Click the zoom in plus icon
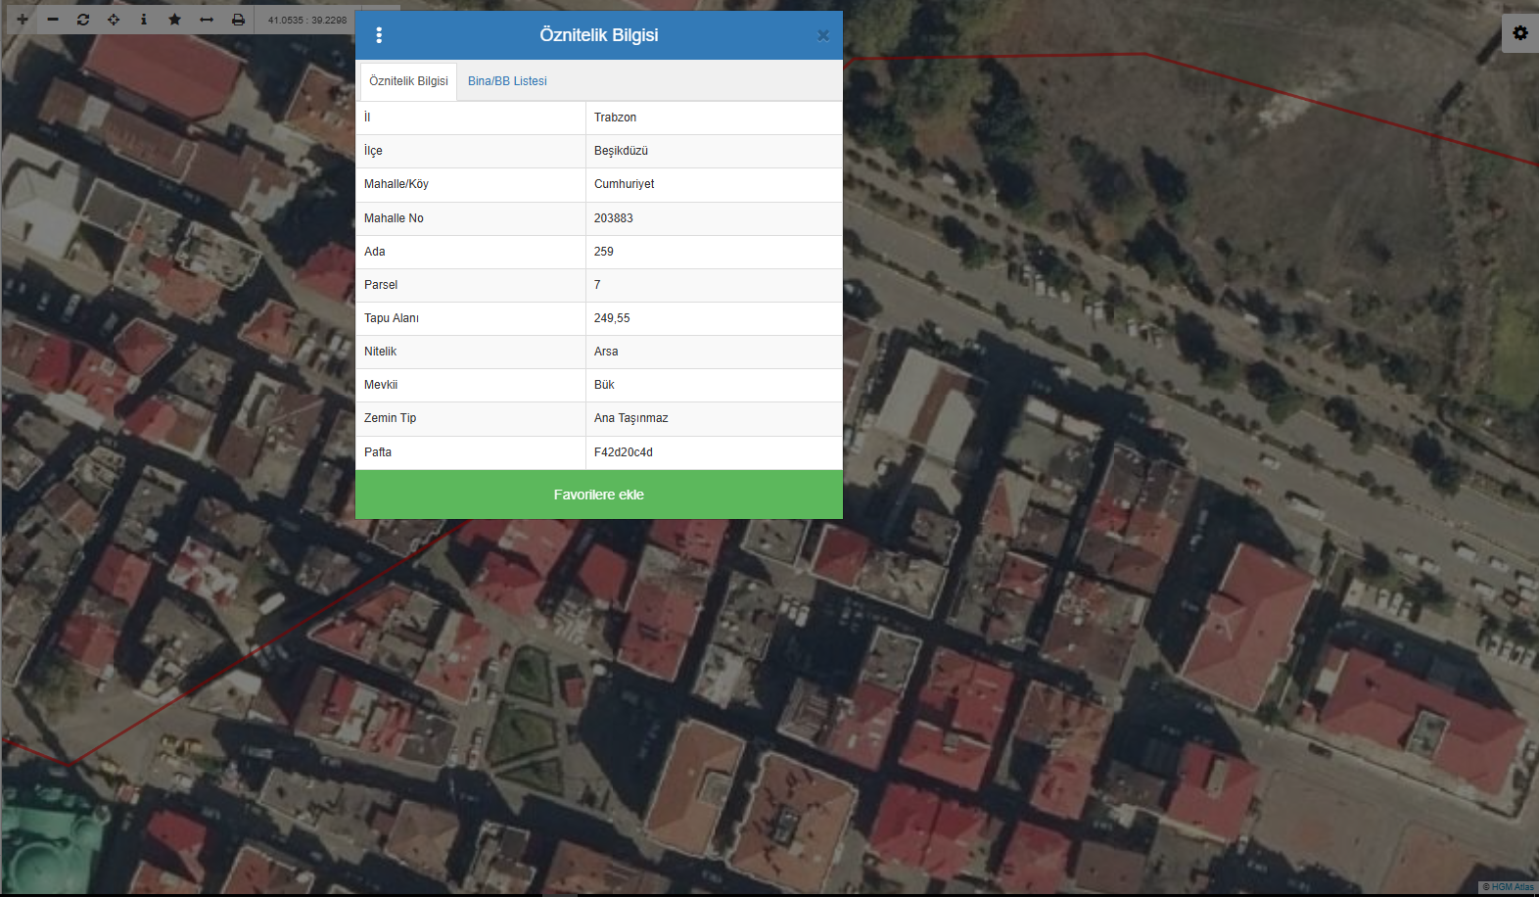The image size is (1539, 897). pyautogui.click(x=23, y=20)
